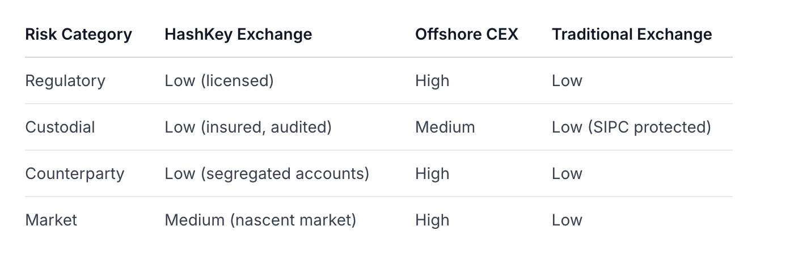Click Offshore CEX 'Medium' in Custodial row
Viewport: 794px width, 264px height.
coord(445,127)
